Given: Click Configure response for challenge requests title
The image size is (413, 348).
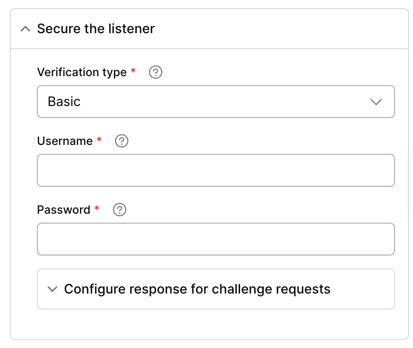Looking at the screenshot, I should tap(197, 289).
